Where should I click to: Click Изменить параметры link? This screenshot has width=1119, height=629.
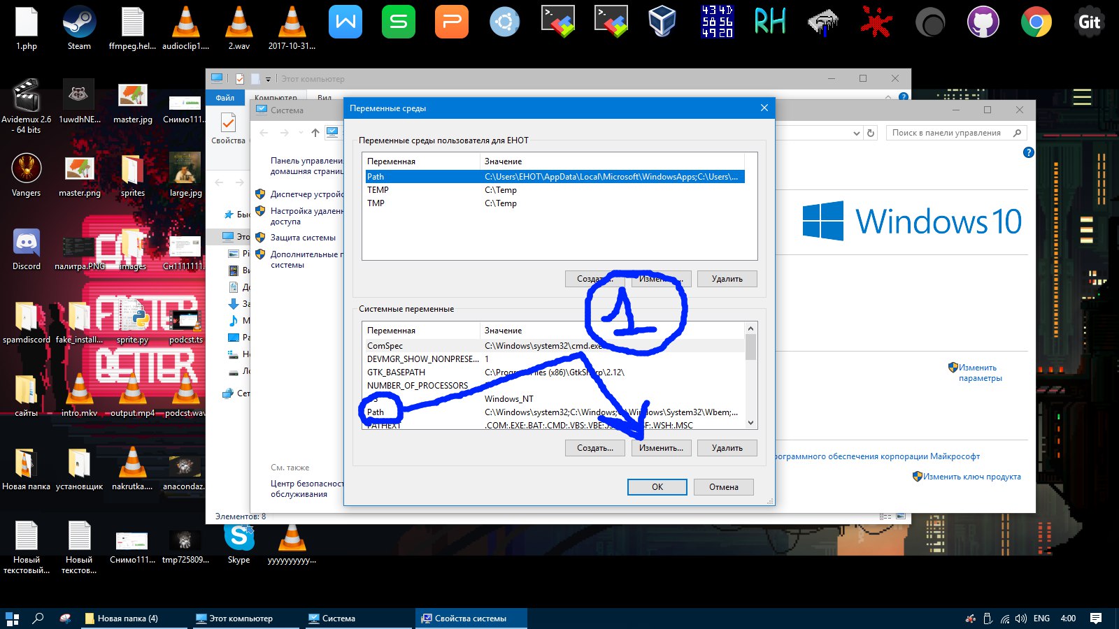[x=980, y=373]
